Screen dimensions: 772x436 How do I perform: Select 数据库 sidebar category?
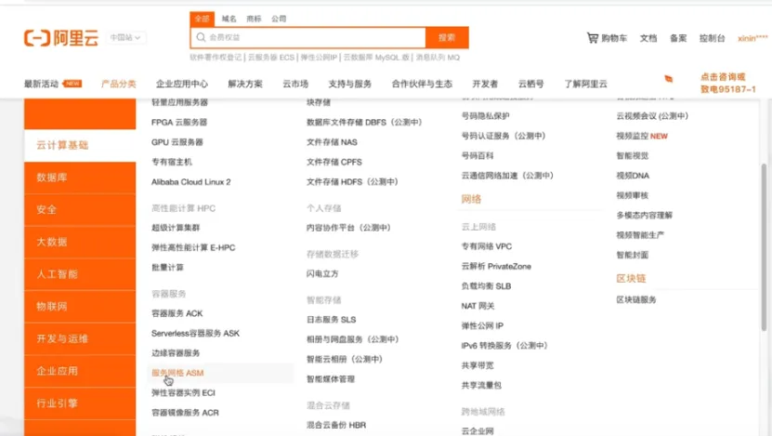click(x=80, y=178)
